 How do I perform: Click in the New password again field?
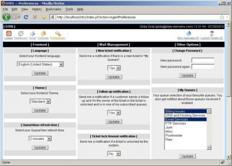pos(203,66)
